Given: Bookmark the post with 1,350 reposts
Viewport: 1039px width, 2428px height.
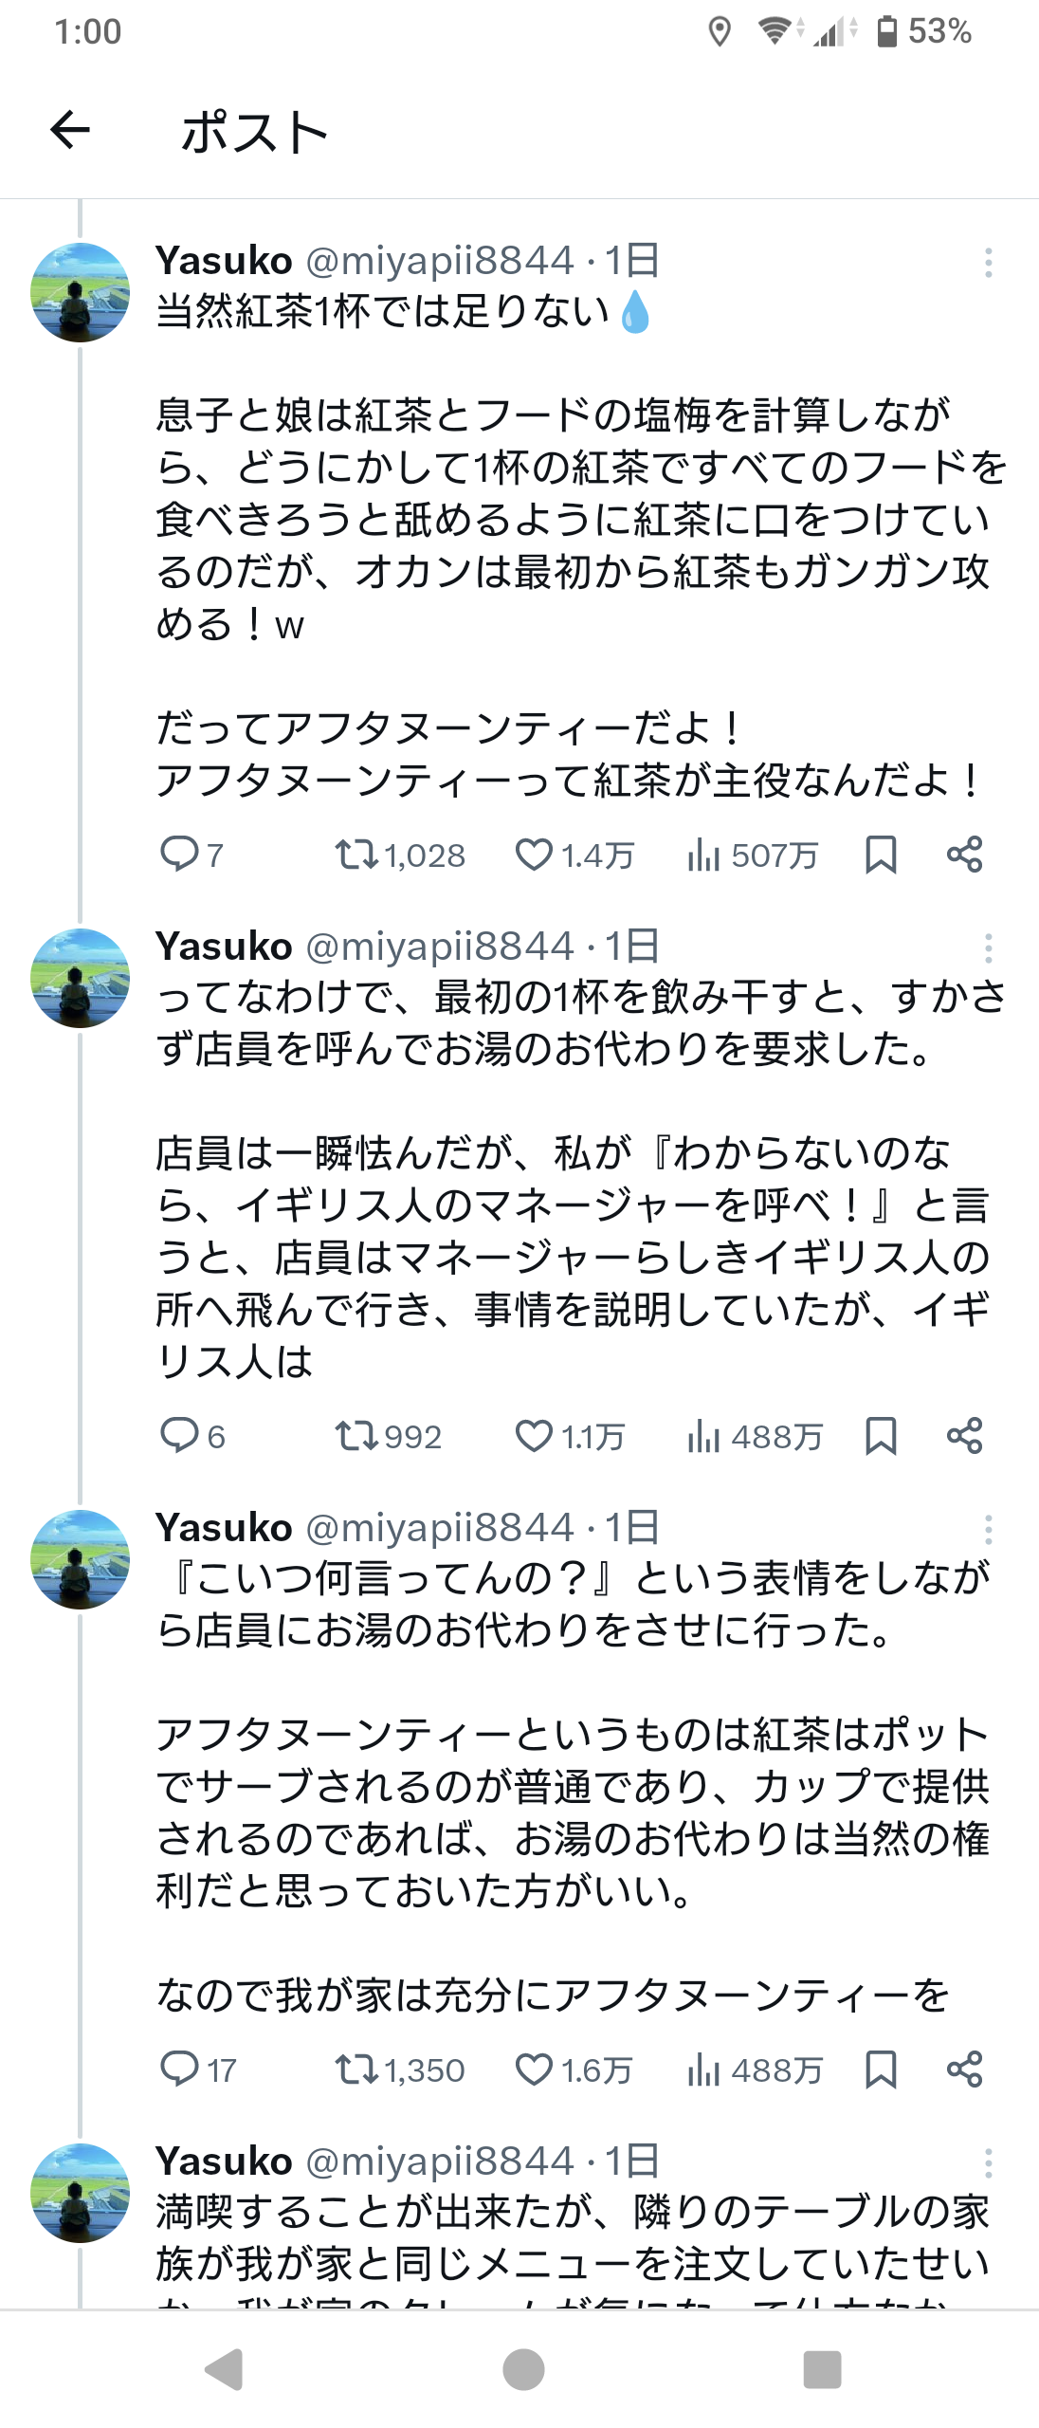Looking at the screenshot, I should 881,2069.
